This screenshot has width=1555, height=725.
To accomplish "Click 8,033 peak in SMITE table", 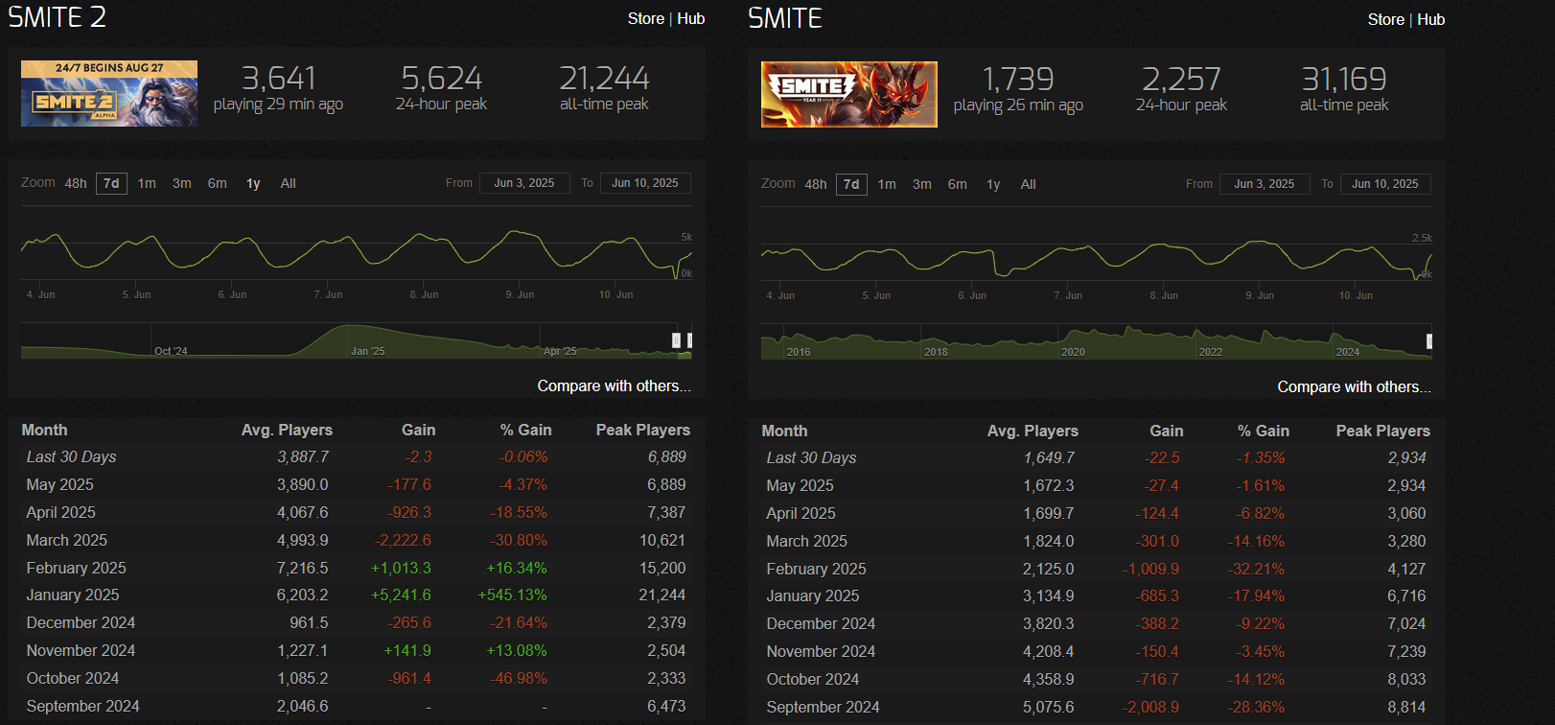I will 1406,679.
